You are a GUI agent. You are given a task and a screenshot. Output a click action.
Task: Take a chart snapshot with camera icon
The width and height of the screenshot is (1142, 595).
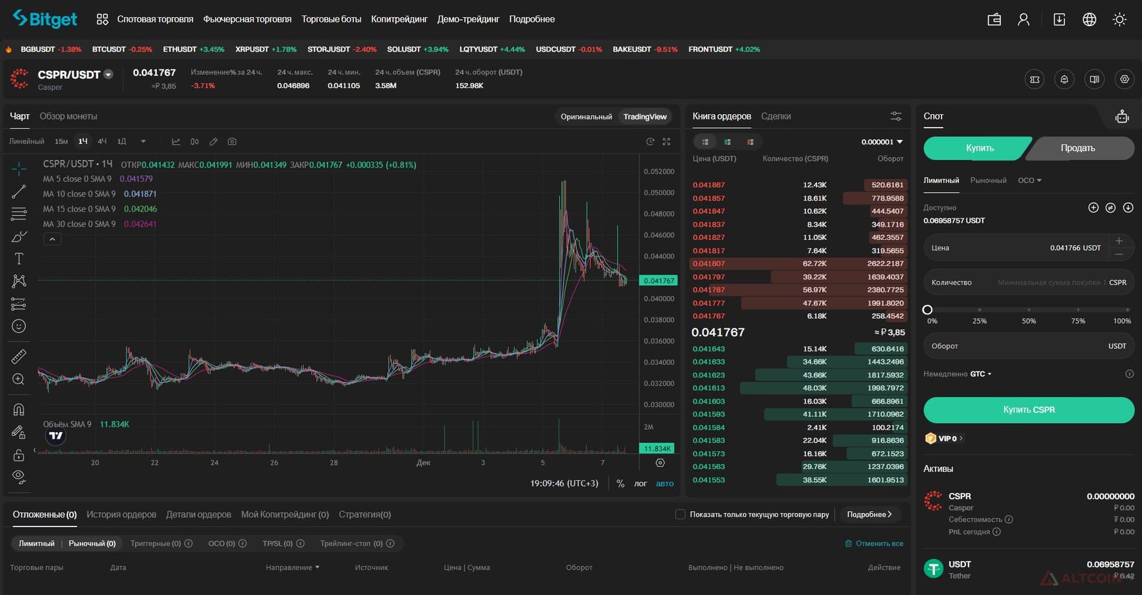pyautogui.click(x=232, y=141)
